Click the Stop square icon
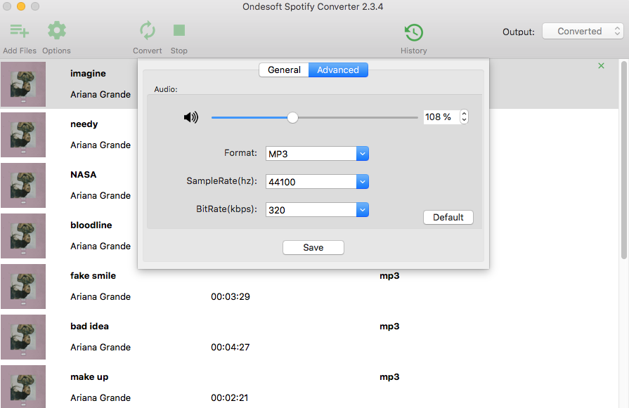The width and height of the screenshot is (629, 408). click(x=179, y=30)
